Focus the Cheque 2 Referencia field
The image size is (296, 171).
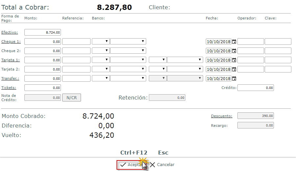(x=76, y=51)
